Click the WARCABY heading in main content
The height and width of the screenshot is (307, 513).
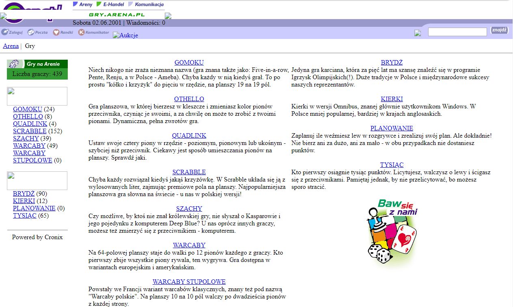click(x=189, y=245)
